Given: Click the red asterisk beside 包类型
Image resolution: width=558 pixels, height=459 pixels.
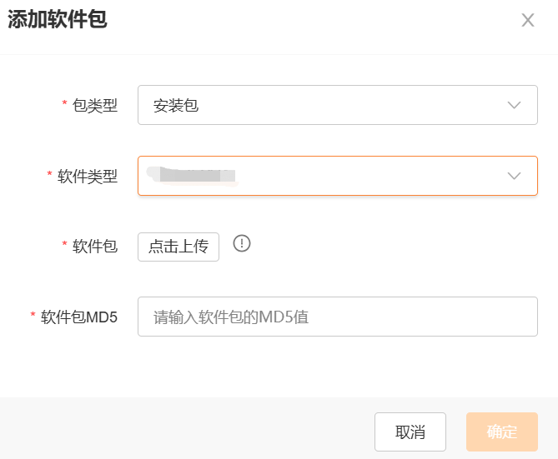Looking at the screenshot, I should [x=64, y=103].
